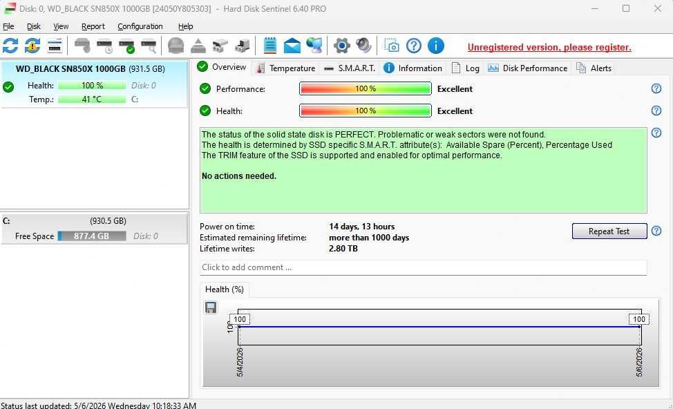This screenshot has width=673, height=409.
Task: Click the 14 days, 13 hours power on value
Action: tap(362, 227)
